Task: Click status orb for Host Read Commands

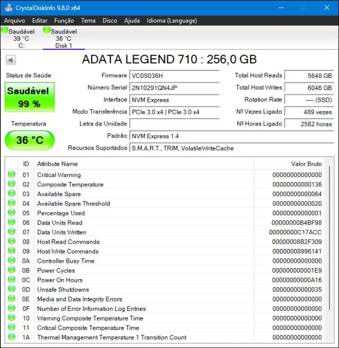Action: (12, 241)
